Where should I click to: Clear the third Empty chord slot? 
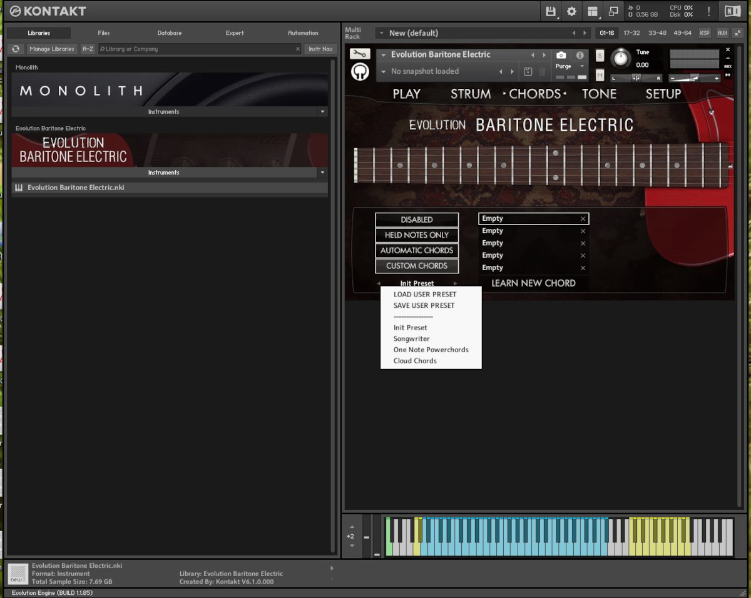(583, 243)
